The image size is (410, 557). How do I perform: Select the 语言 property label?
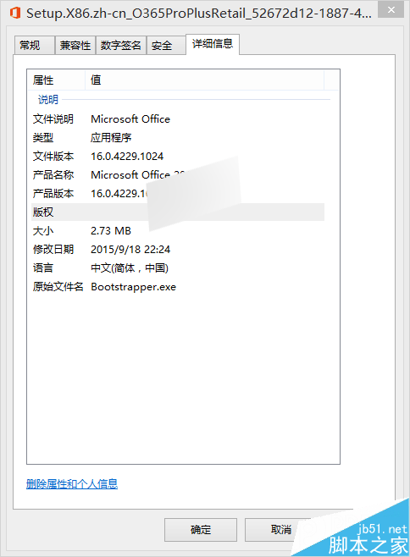tap(43, 267)
